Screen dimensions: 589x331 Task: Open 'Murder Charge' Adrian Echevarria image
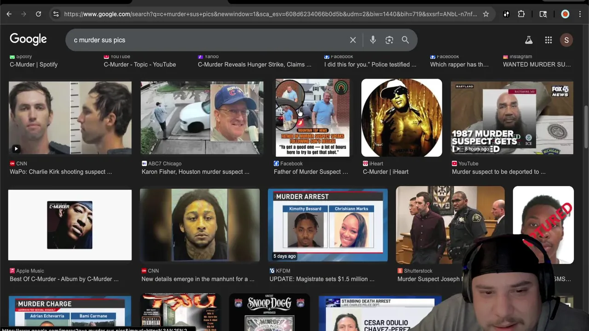(70, 313)
